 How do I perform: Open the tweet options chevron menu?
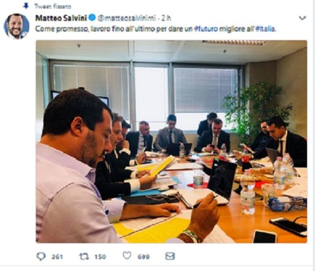pos(302,18)
